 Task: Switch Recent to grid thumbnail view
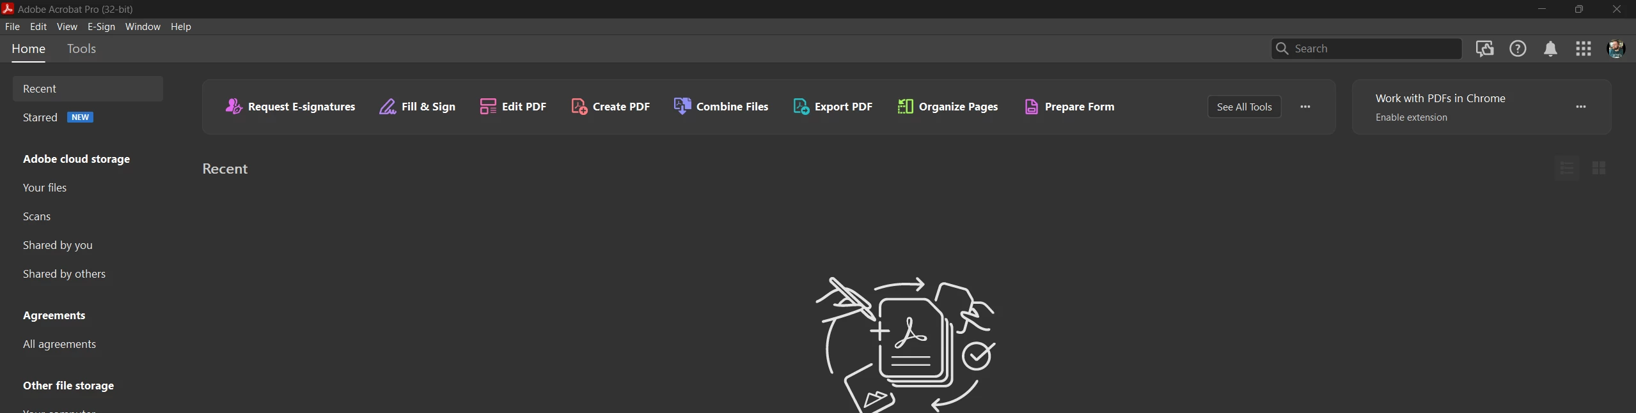click(x=1599, y=168)
